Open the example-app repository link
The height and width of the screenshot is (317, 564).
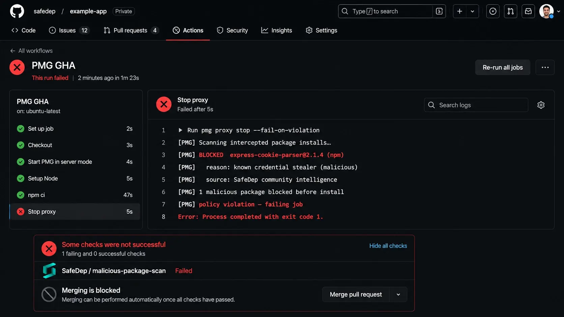pos(88,11)
